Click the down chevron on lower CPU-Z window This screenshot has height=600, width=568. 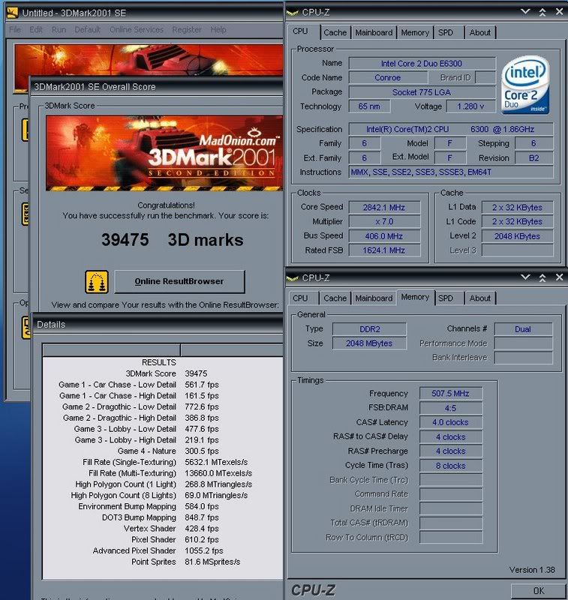click(x=525, y=277)
